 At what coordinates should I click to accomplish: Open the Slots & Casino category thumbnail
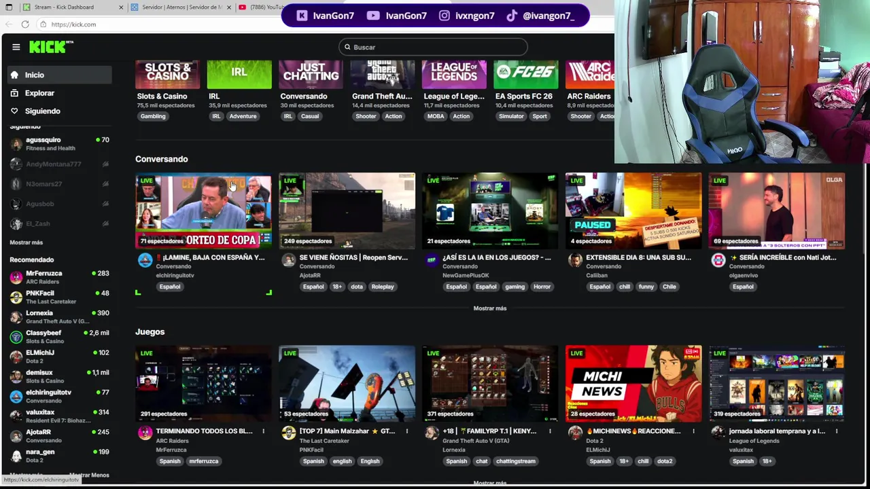pos(167,75)
